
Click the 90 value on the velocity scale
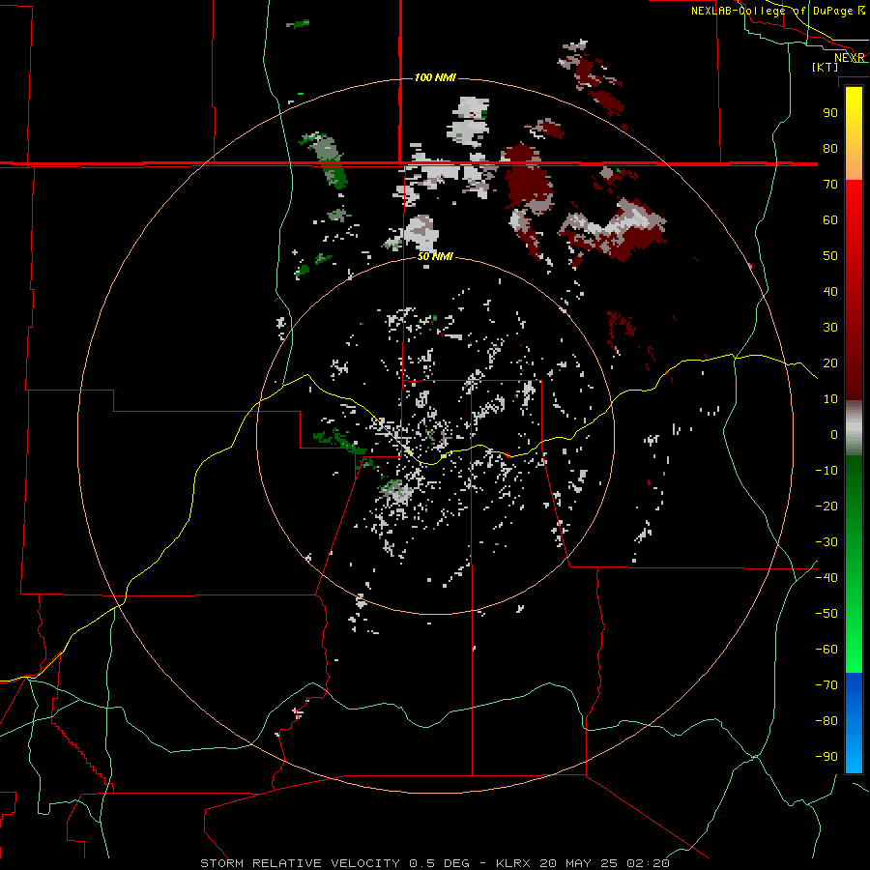point(830,113)
